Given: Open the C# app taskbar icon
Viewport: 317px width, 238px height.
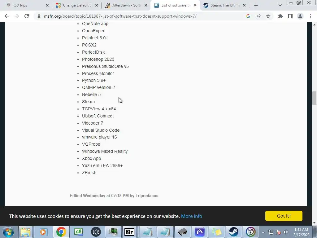Looking at the screenshot, I should tap(78, 232).
